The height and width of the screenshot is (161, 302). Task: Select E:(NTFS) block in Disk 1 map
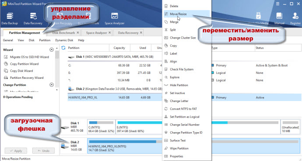[x=198, y=127]
